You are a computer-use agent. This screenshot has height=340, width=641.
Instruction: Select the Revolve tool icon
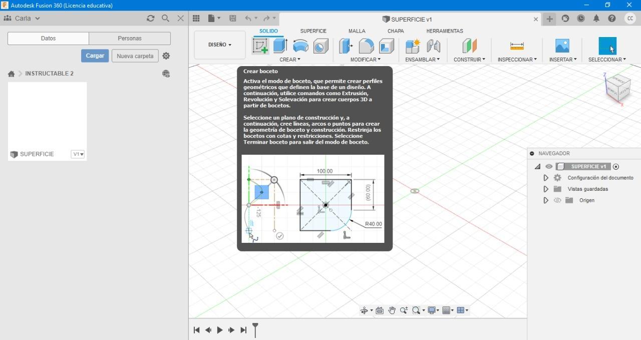[x=300, y=46]
